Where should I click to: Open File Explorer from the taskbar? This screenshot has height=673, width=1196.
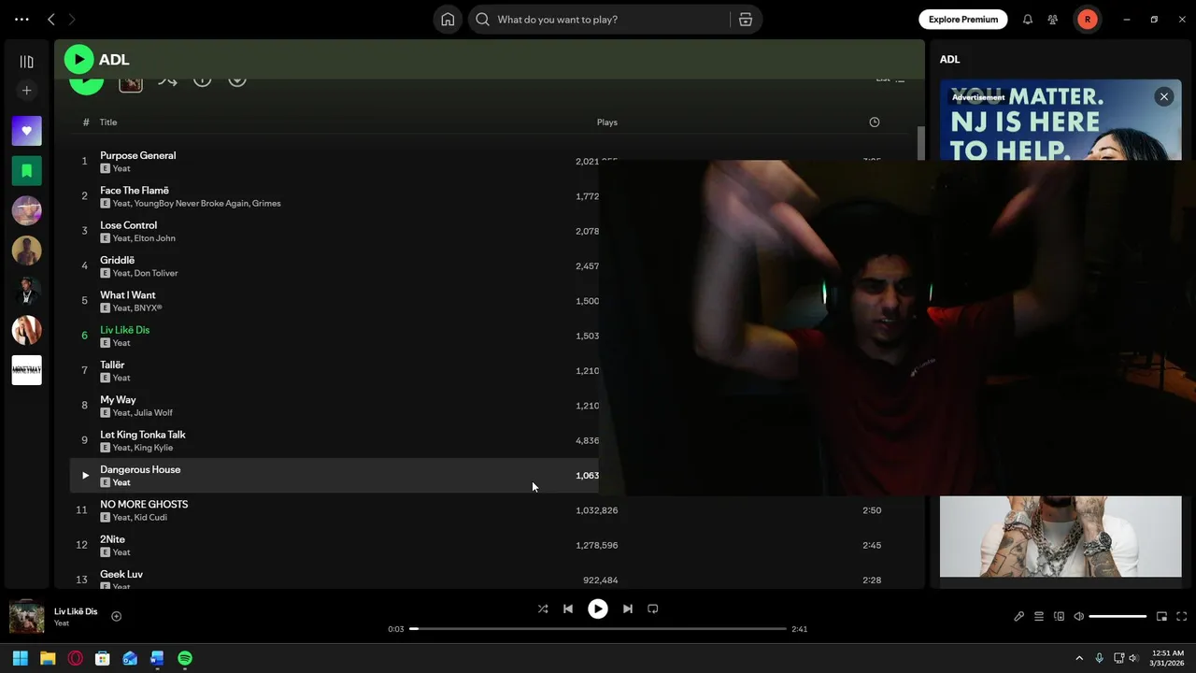tap(48, 658)
